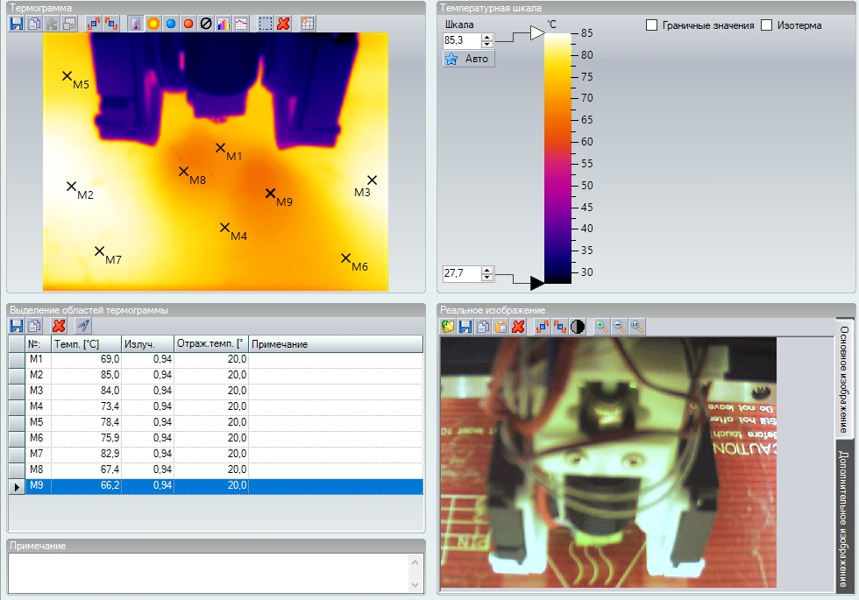Toggle the Изотерма checkbox
Screen dimensions: 859x600
tap(766, 25)
